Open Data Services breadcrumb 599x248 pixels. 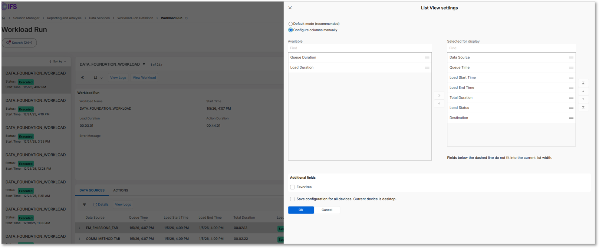click(x=99, y=18)
